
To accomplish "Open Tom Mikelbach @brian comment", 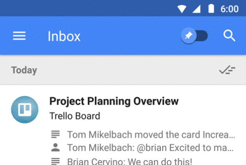I will click(150, 148).
